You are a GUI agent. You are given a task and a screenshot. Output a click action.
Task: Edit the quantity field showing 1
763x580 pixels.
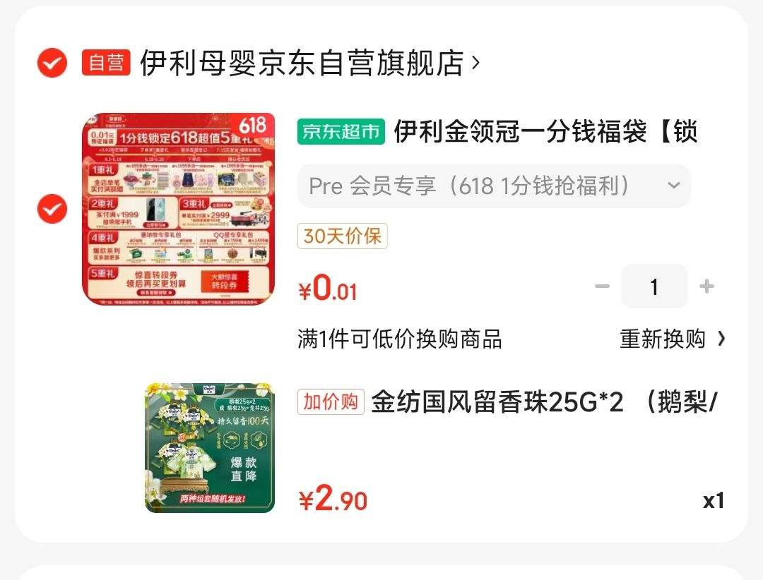click(654, 286)
